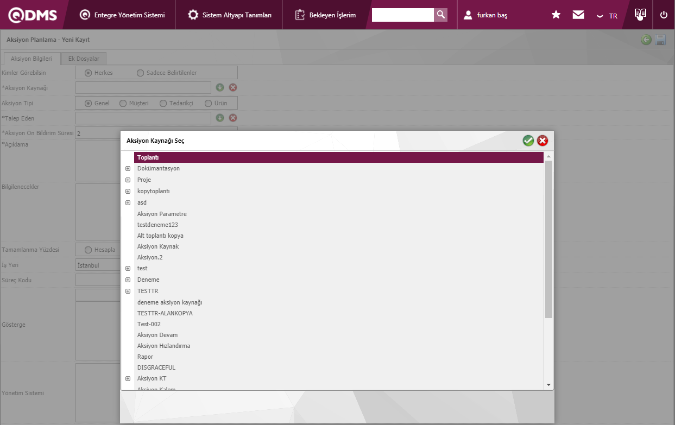Expand the Deneme tree node
675x425 pixels.
(128, 280)
